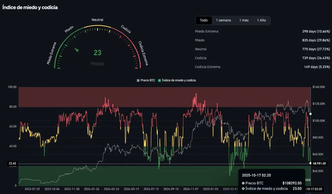Click the green gauge needle pointer
332x194 pixels.
click(x=77, y=50)
